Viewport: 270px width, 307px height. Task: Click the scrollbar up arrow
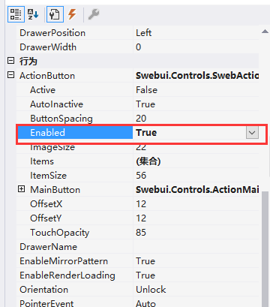point(265,32)
